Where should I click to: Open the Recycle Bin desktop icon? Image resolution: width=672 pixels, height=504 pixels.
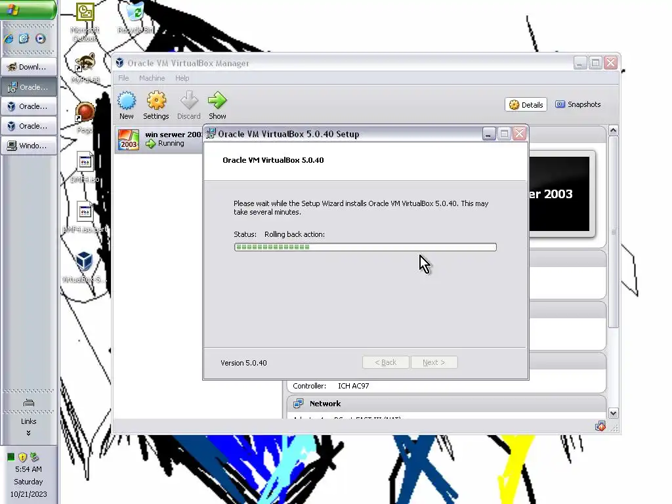pos(136,18)
